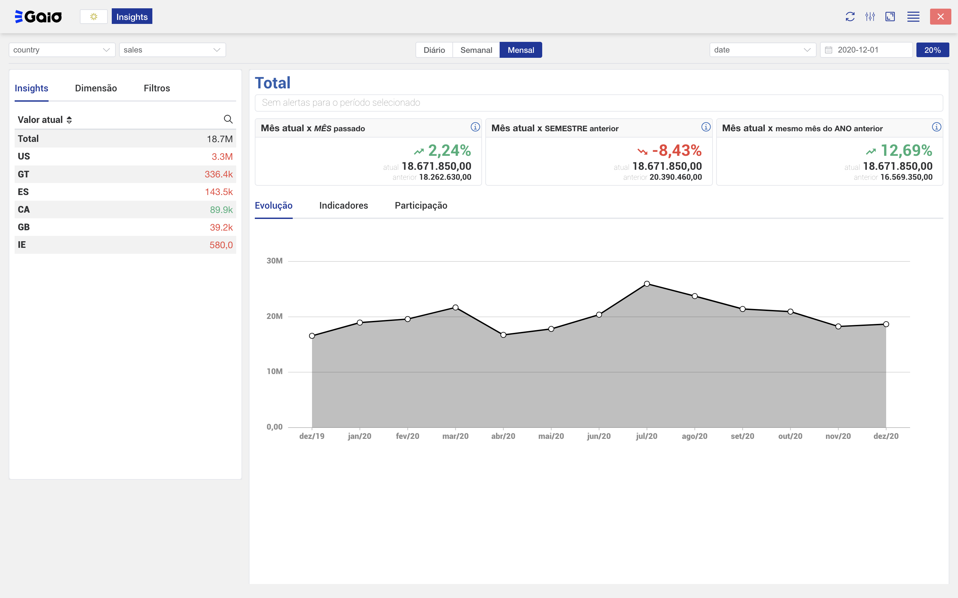Click the expand fullscreen icon

(x=890, y=17)
